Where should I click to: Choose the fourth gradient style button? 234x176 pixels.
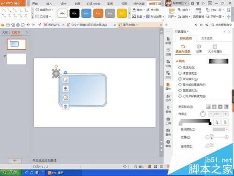tap(226, 107)
